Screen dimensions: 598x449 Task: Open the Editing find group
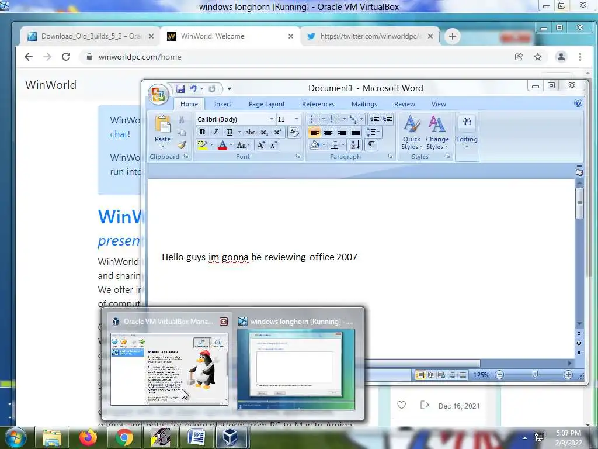tap(467, 132)
